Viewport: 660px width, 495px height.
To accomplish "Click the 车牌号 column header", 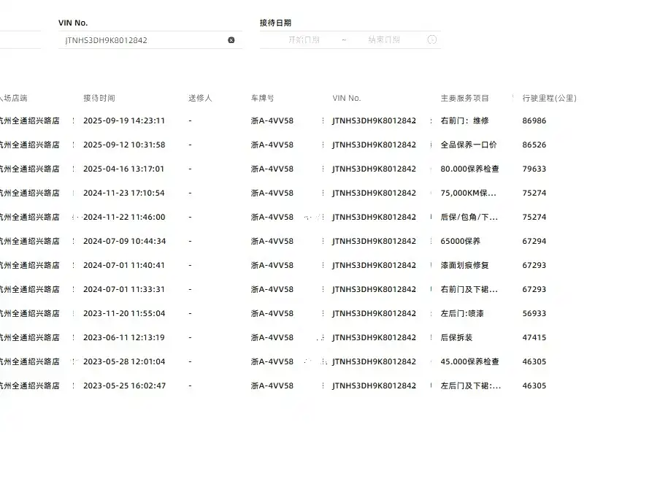I will [262, 98].
